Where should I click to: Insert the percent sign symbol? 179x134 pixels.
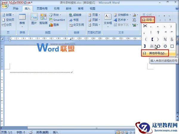(x=165, y=39)
